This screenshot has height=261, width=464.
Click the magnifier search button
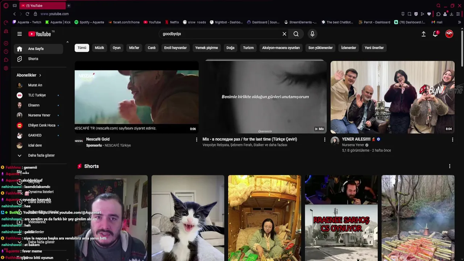click(x=296, y=34)
